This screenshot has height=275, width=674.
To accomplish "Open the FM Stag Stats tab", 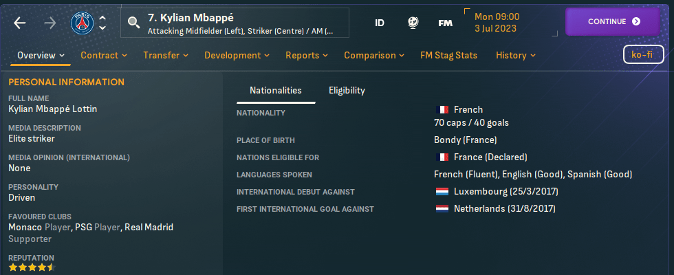I will click(x=448, y=55).
